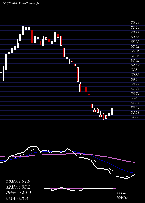Select the 59.8 price label
The image size is (145, 203).
tap(134, 79)
